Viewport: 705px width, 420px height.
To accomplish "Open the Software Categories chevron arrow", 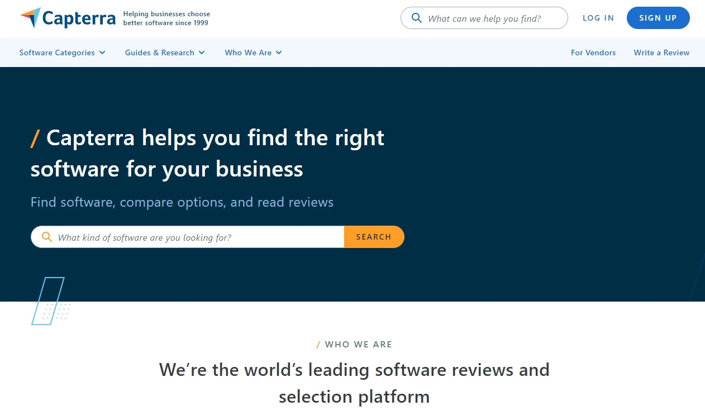I will click(x=102, y=52).
